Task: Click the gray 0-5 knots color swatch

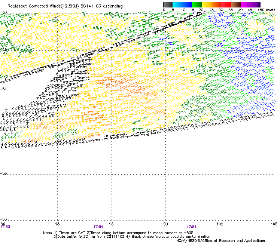Action: tap(168, 4)
